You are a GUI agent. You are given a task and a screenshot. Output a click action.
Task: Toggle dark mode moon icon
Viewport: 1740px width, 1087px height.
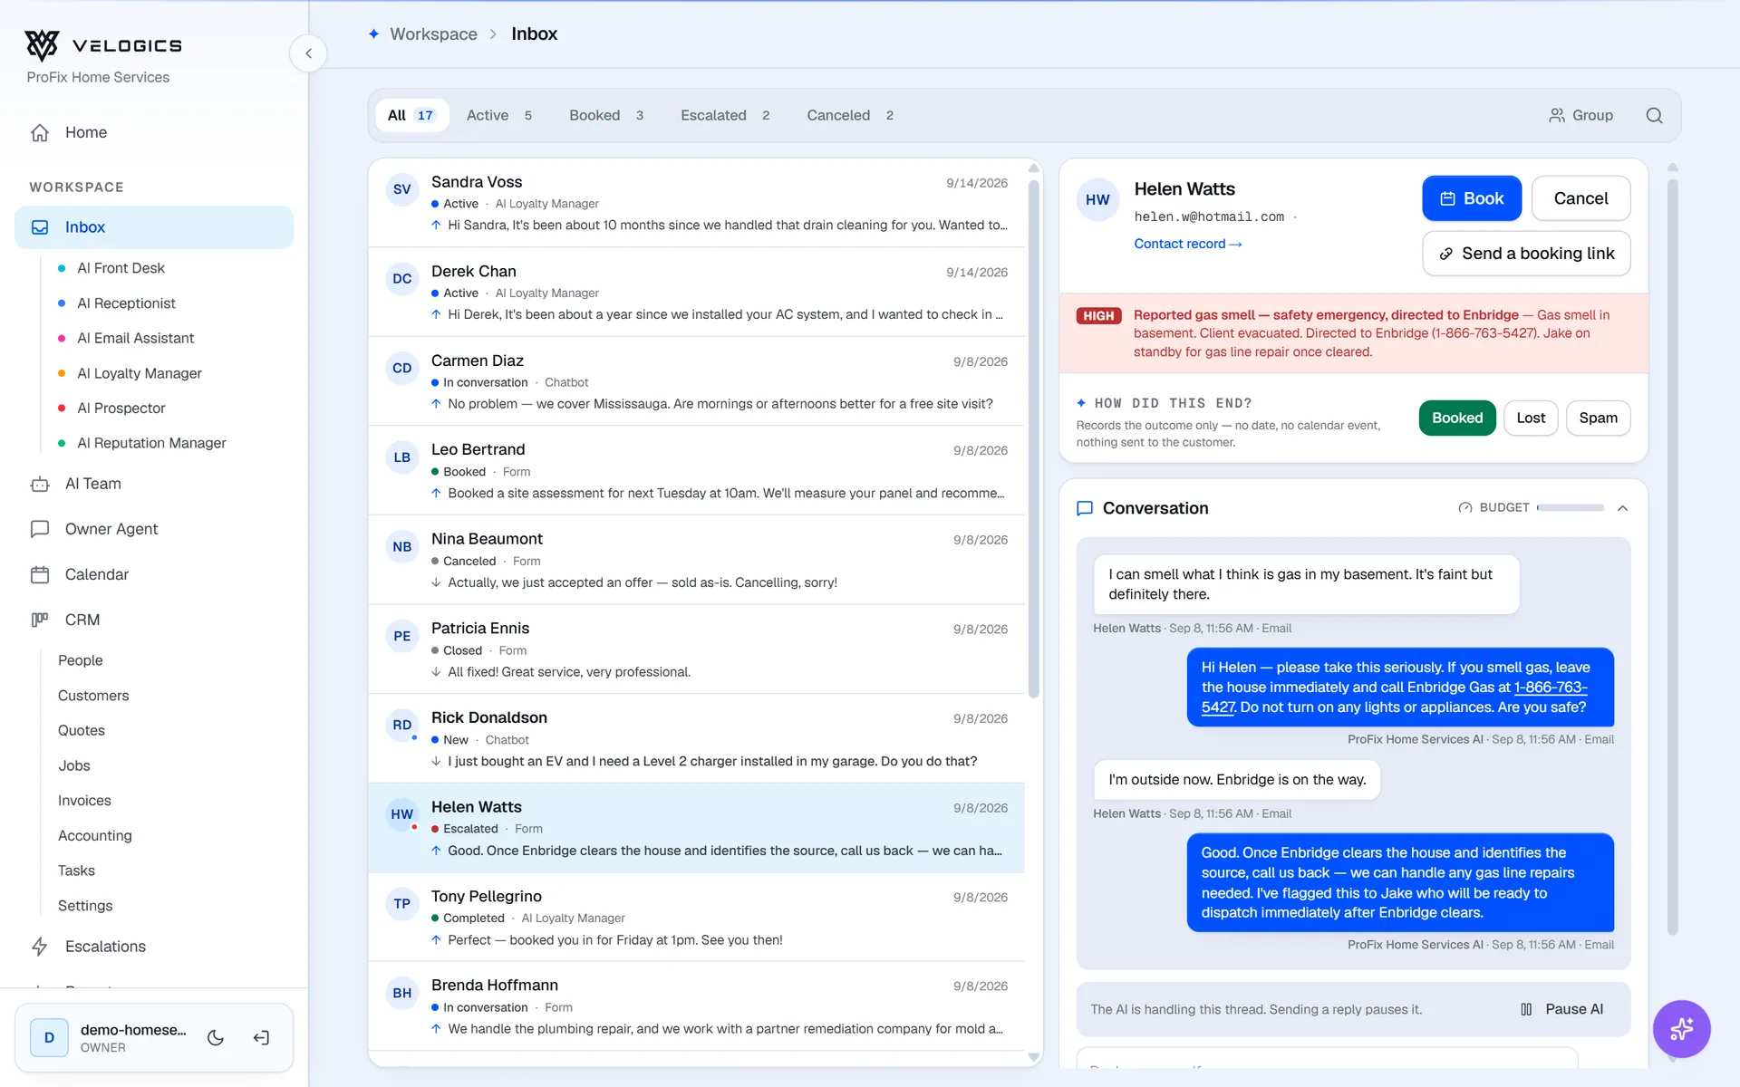pyautogui.click(x=216, y=1038)
